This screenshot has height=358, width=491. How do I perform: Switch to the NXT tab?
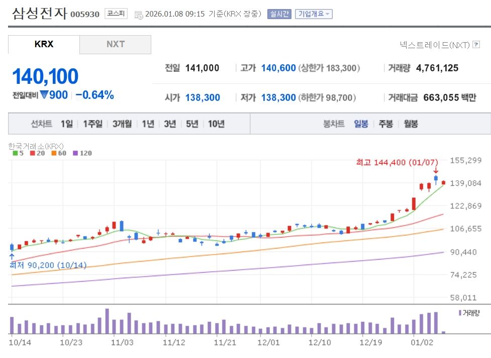coord(115,44)
